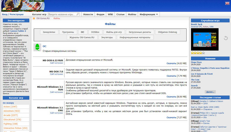
Task: Download Microsoft Windows 3.1 RUS (8.06 MB)
Action: point(171,97)
